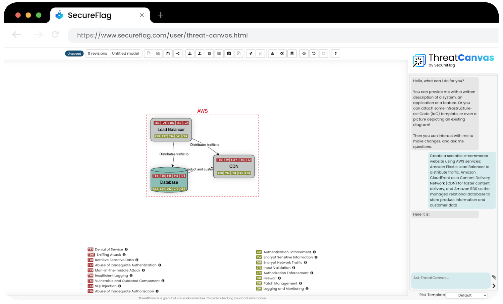The width and height of the screenshot is (503, 304).
Task: Click the AWS trust boundary label
Action: click(203, 111)
